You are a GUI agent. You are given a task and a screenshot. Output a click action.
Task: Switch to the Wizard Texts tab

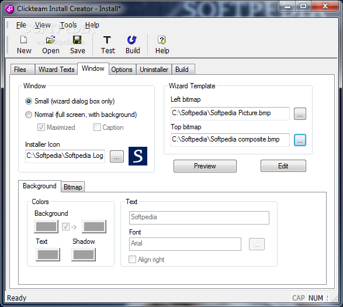(x=57, y=70)
